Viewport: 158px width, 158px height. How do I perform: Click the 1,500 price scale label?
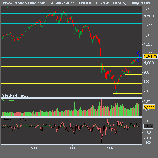tap(149, 16)
